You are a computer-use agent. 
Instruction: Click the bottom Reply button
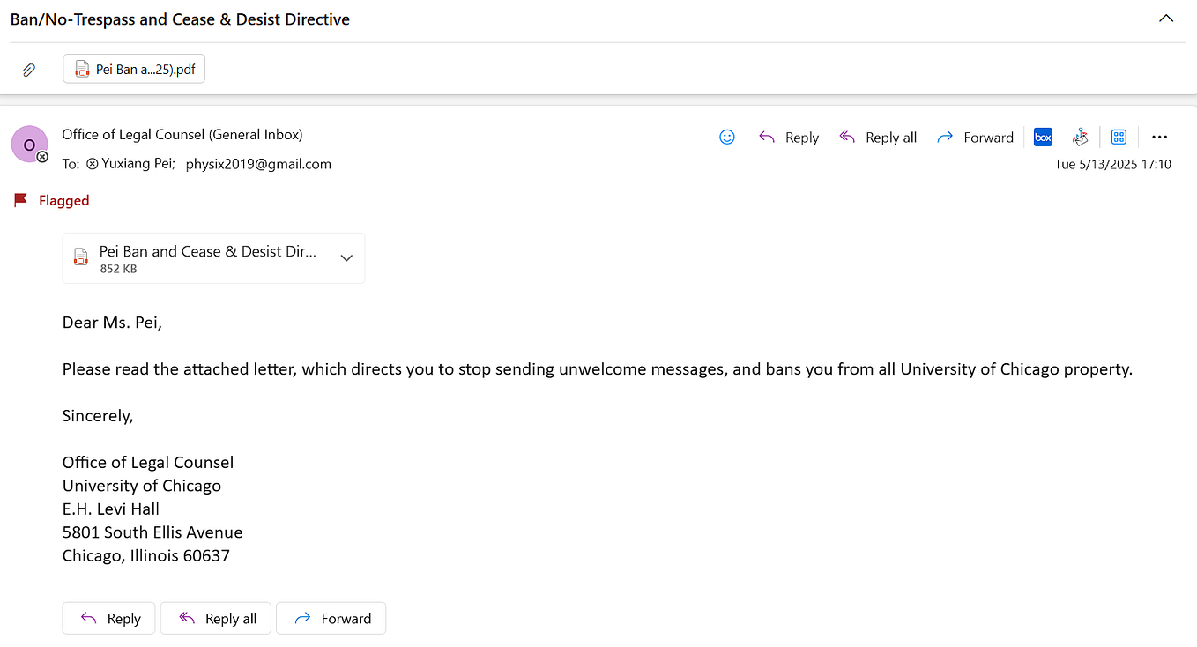tap(108, 618)
